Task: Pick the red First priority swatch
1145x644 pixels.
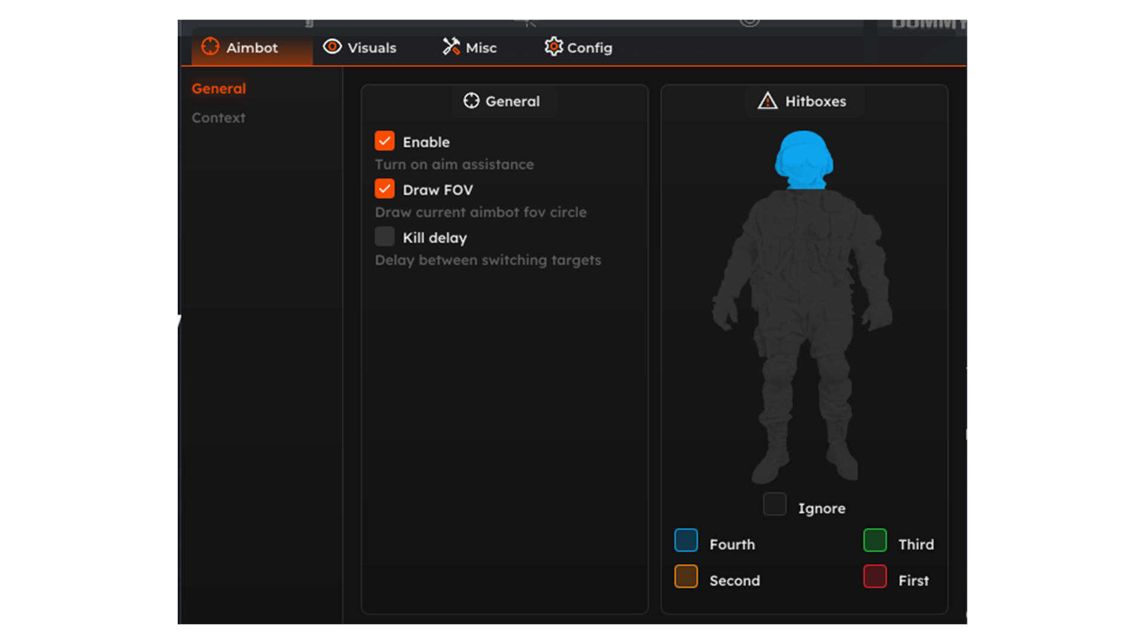Action: click(x=875, y=577)
